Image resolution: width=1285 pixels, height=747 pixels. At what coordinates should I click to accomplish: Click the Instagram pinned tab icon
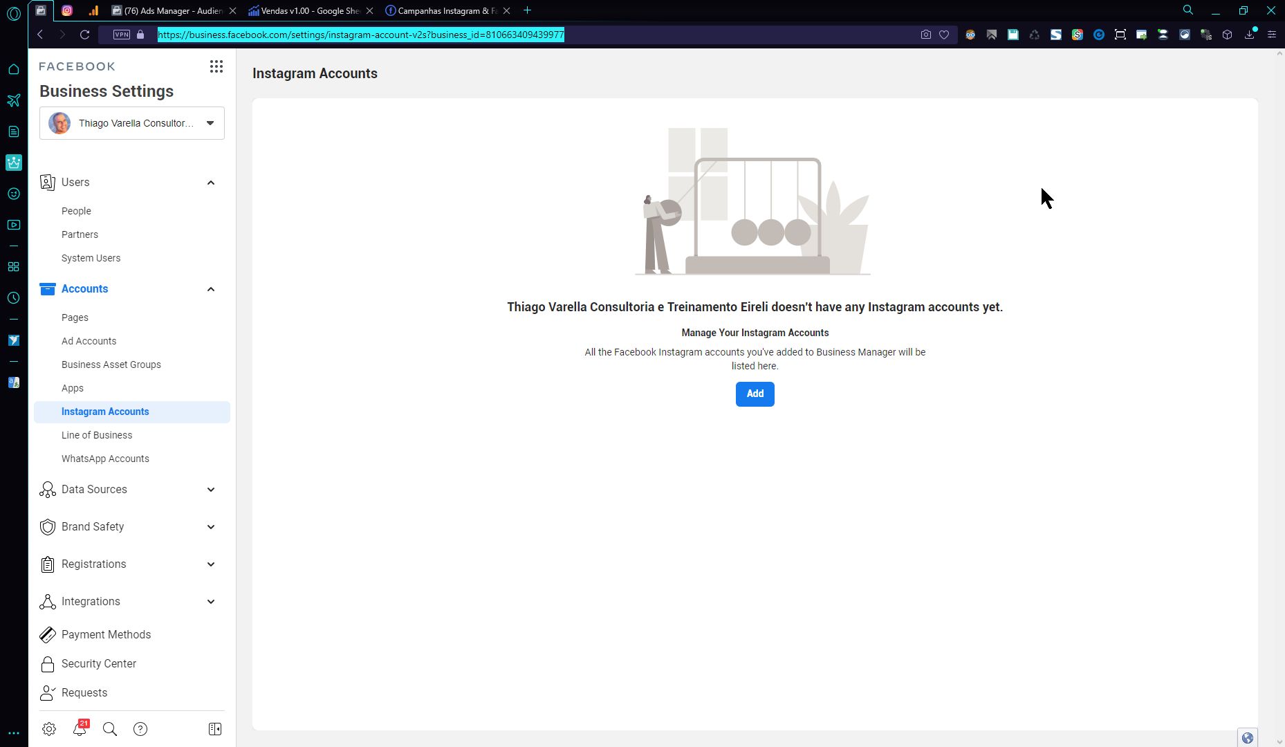(67, 10)
